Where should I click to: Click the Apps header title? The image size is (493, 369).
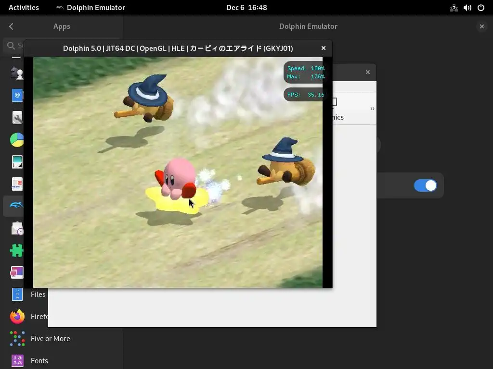click(x=62, y=26)
